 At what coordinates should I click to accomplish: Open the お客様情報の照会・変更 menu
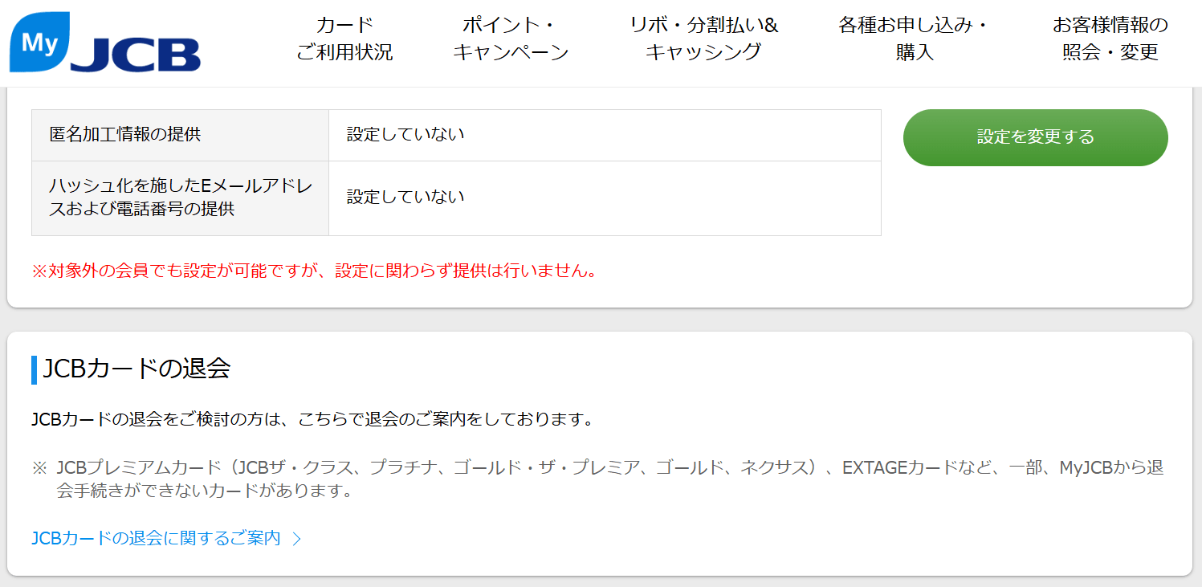click(1110, 39)
